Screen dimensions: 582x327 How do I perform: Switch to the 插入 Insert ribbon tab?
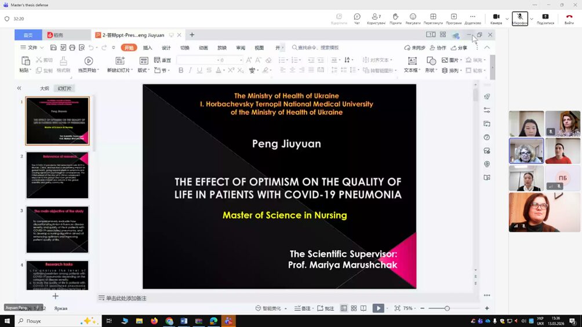click(x=147, y=48)
